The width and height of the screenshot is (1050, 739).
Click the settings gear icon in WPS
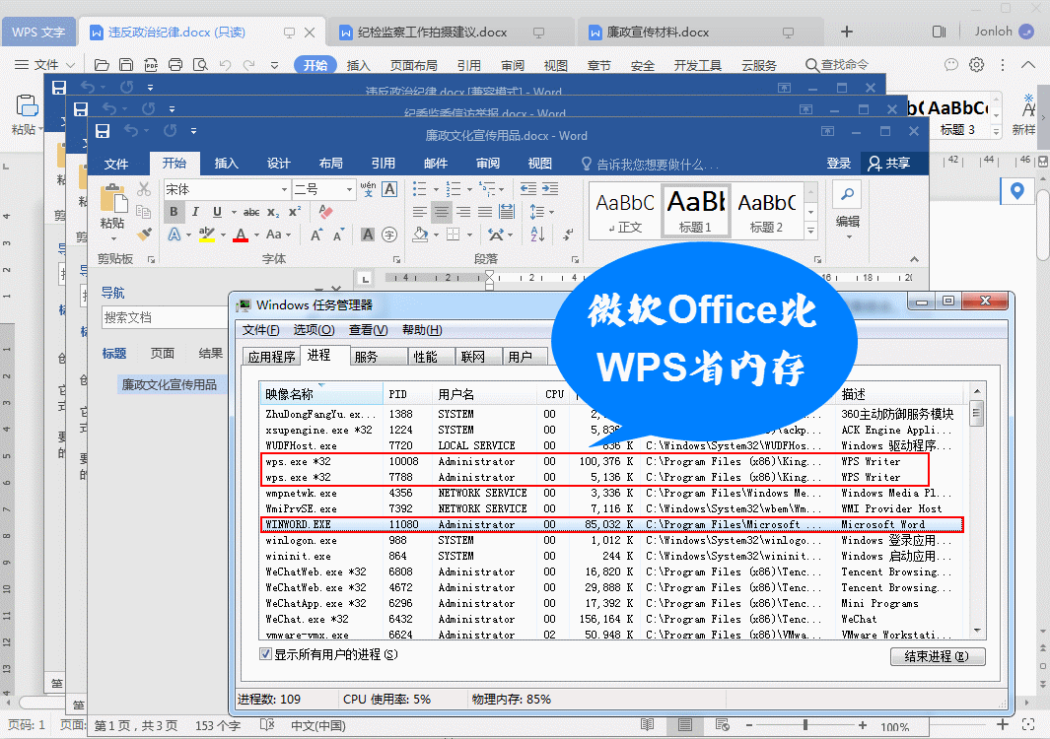(977, 65)
